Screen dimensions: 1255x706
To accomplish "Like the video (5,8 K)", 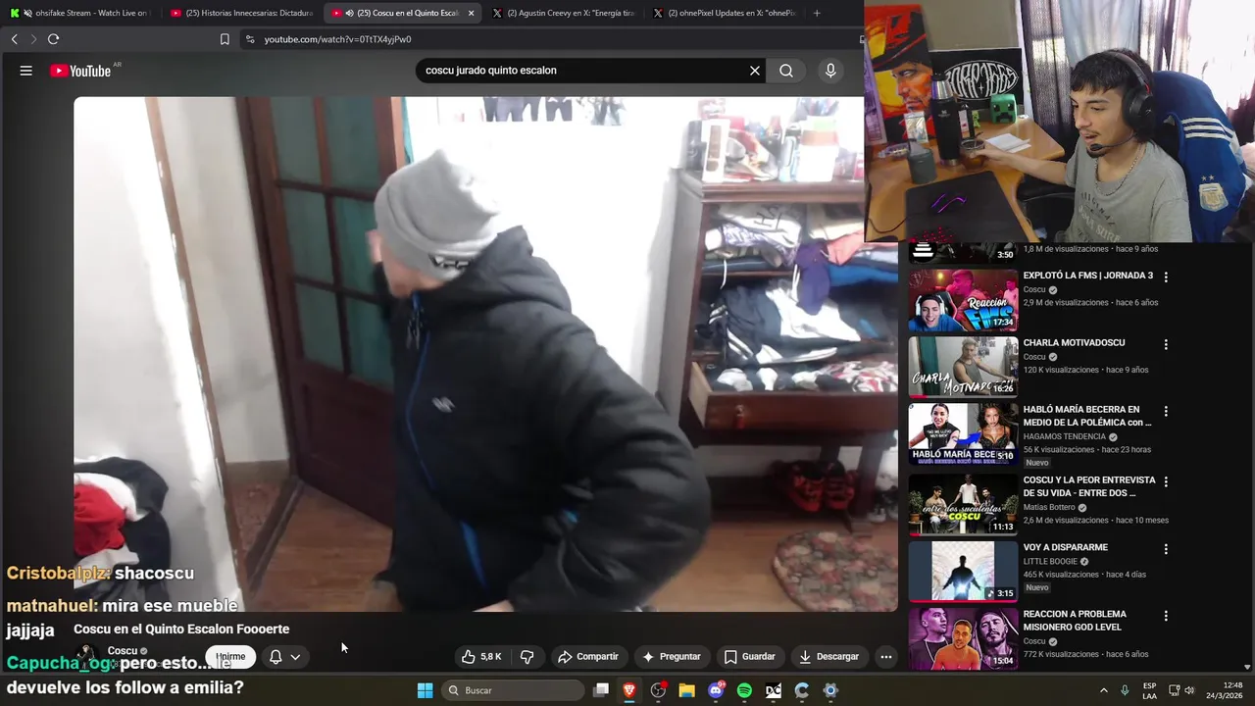I will click(481, 657).
